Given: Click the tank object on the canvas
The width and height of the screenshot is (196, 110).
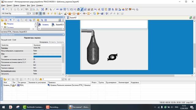Looking at the screenshot, I should (x=93, y=50).
